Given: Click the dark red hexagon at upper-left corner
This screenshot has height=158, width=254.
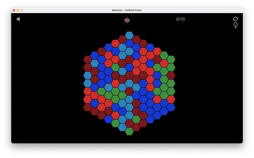Looking at the screenshot, I should point(88,59).
